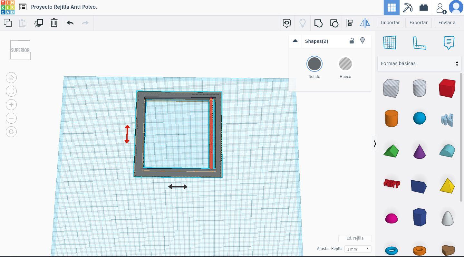Undo the last action
Screen dimensions: 464x257
[x=70, y=23]
